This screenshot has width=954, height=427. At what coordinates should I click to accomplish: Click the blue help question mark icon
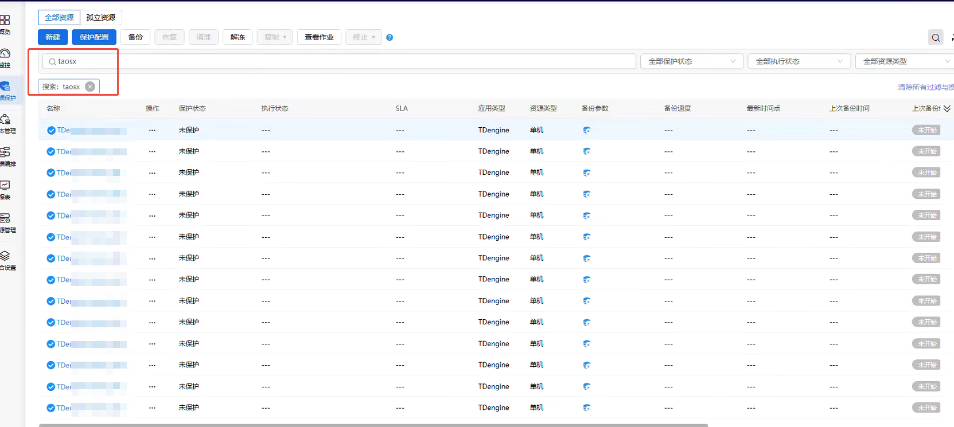(390, 37)
